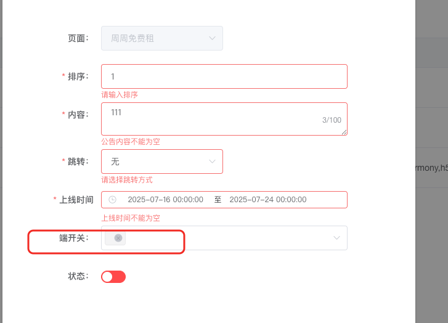
Task: Click the disabled 周周免费租 page selector
Action: coord(162,38)
